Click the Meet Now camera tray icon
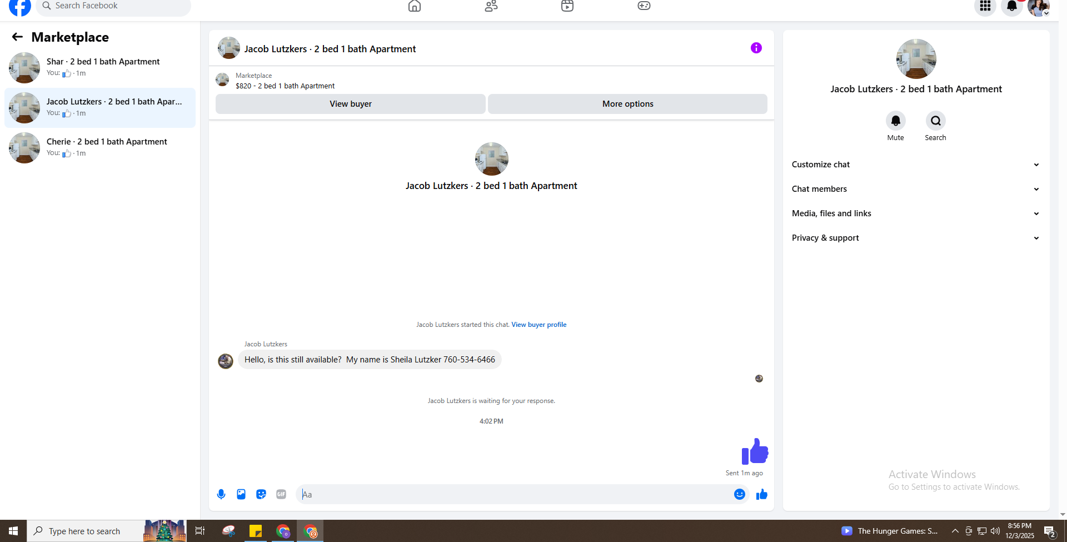This screenshot has height=542, width=1067. (969, 531)
